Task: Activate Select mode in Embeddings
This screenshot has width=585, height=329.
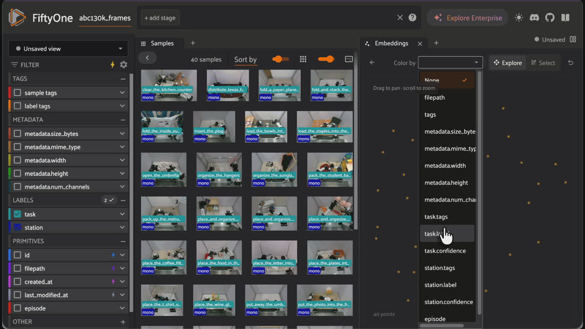Action: pos(543,62)
